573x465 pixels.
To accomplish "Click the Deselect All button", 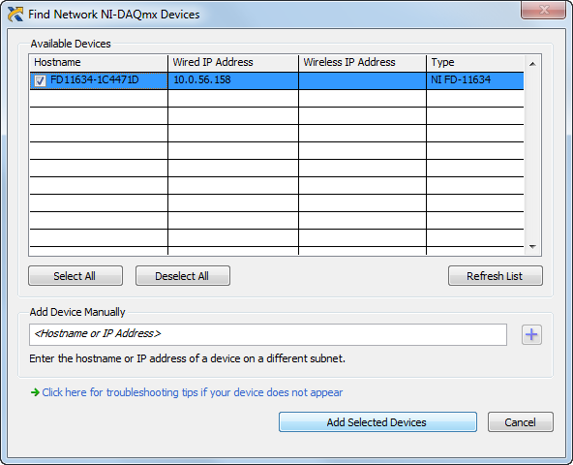I will (x=183, y=276).
